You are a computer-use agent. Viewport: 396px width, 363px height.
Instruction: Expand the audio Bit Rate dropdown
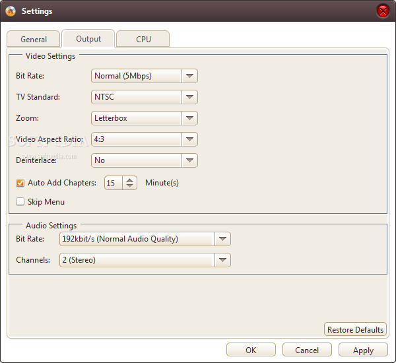coord(145,239)
